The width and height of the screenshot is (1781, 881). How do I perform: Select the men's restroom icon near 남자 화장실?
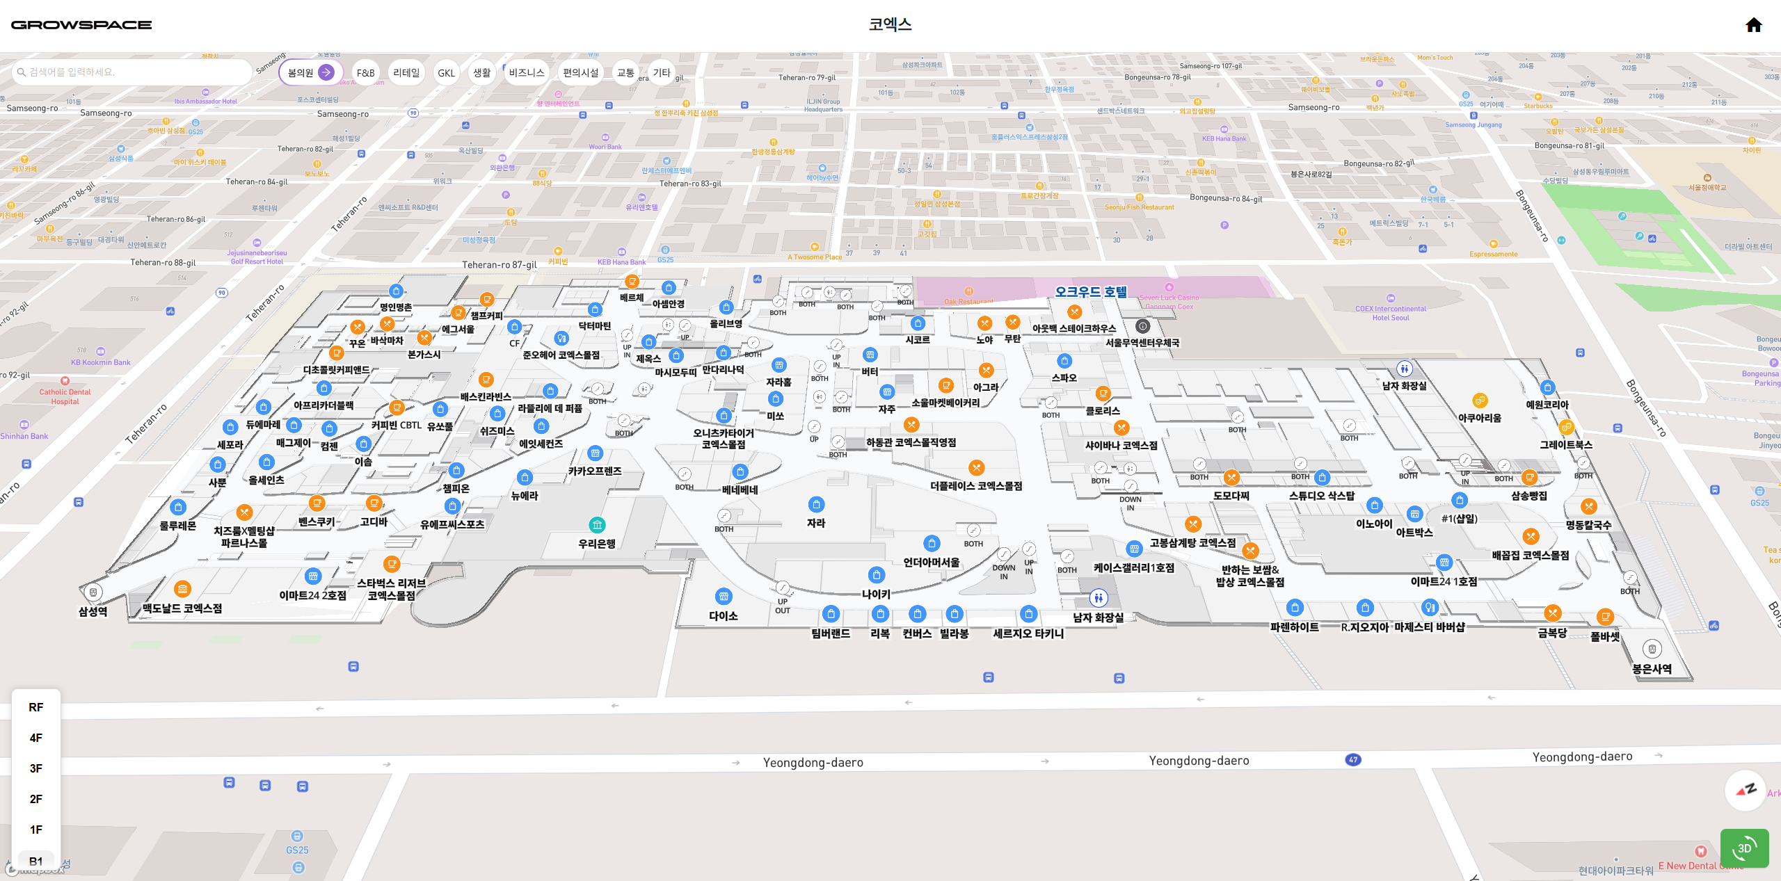[1099, 597]
